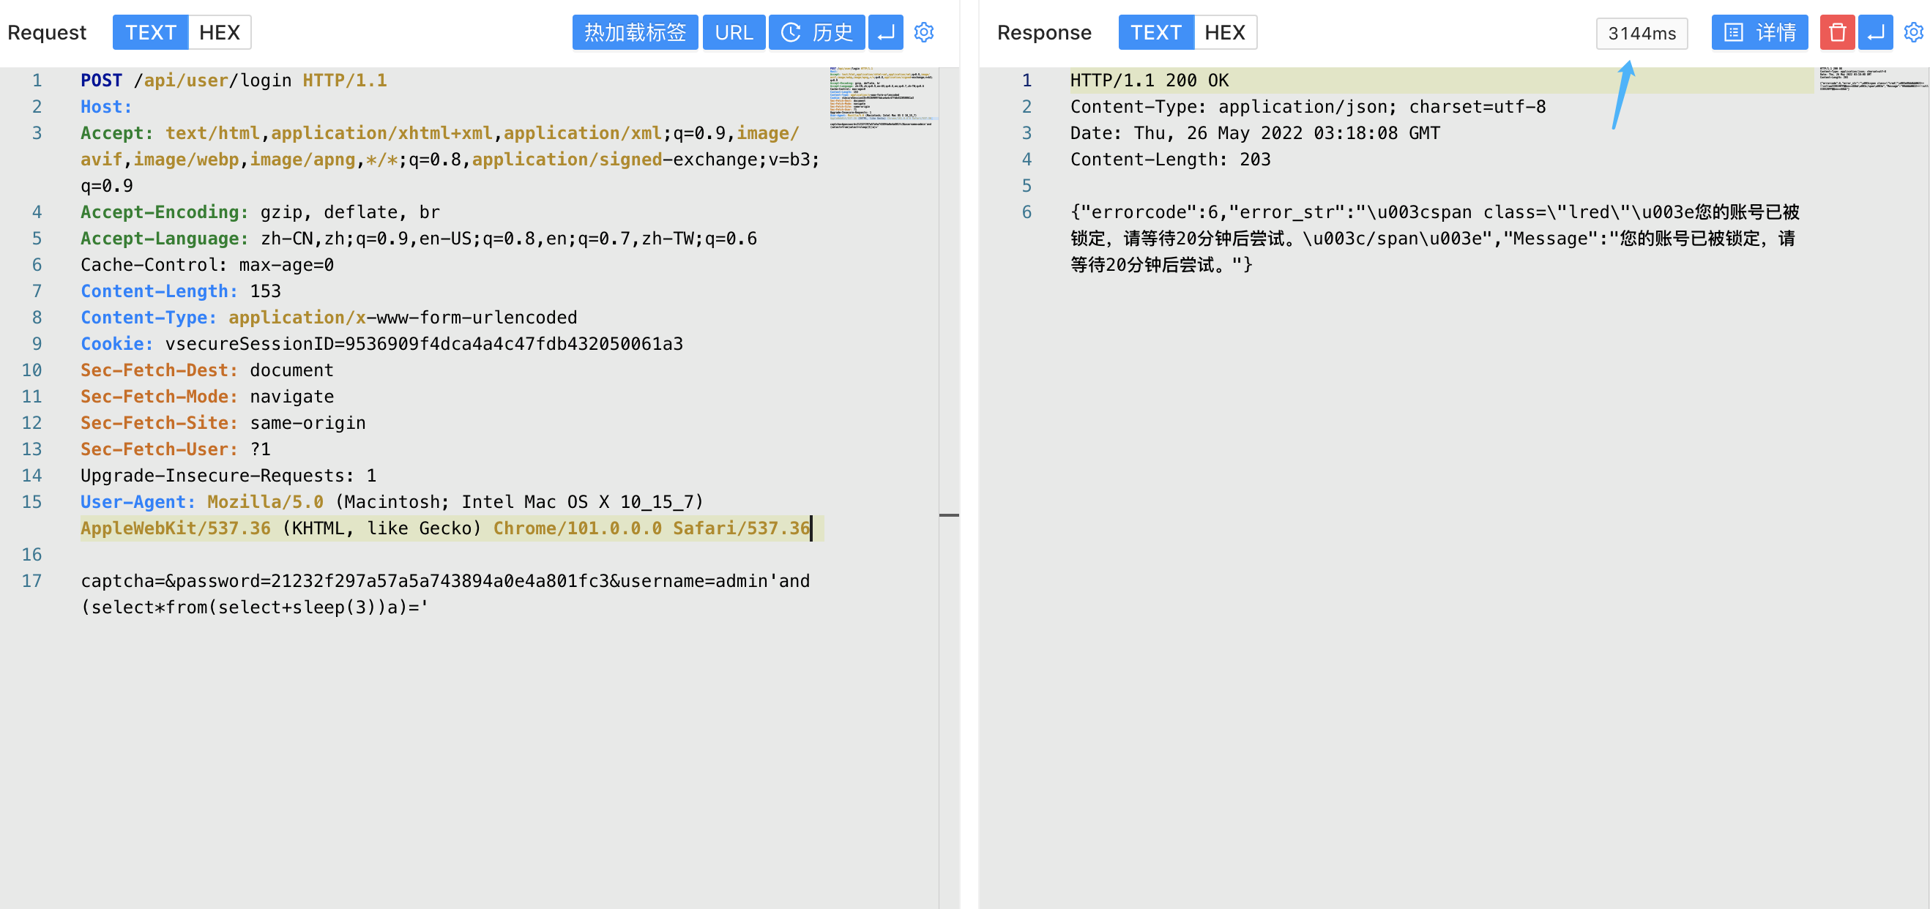The image size is (1930, 909).
Task: Click the 3144ms response time label
Action: (1641, 34)
